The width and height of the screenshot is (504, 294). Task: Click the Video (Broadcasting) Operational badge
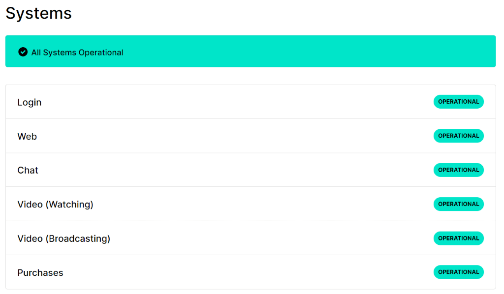point(458,238)
